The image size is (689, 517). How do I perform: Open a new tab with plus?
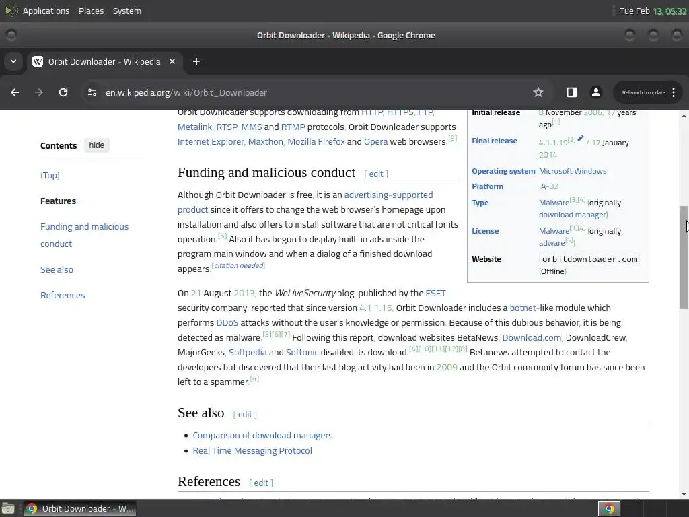[x=196, y=61]
